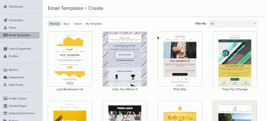Click the Email Templates breadcrumb link
Screen dimensions: 267x121
tap(65, 8)
